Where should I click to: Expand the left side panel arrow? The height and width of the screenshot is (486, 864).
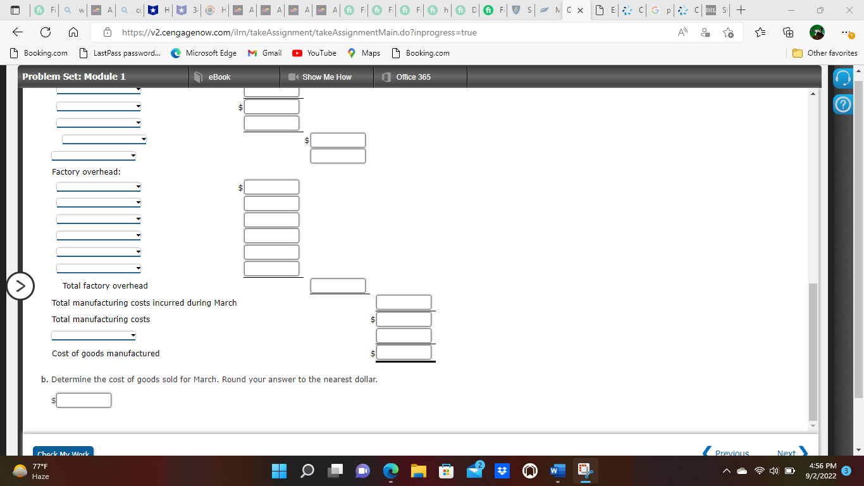tap(20, 286)
